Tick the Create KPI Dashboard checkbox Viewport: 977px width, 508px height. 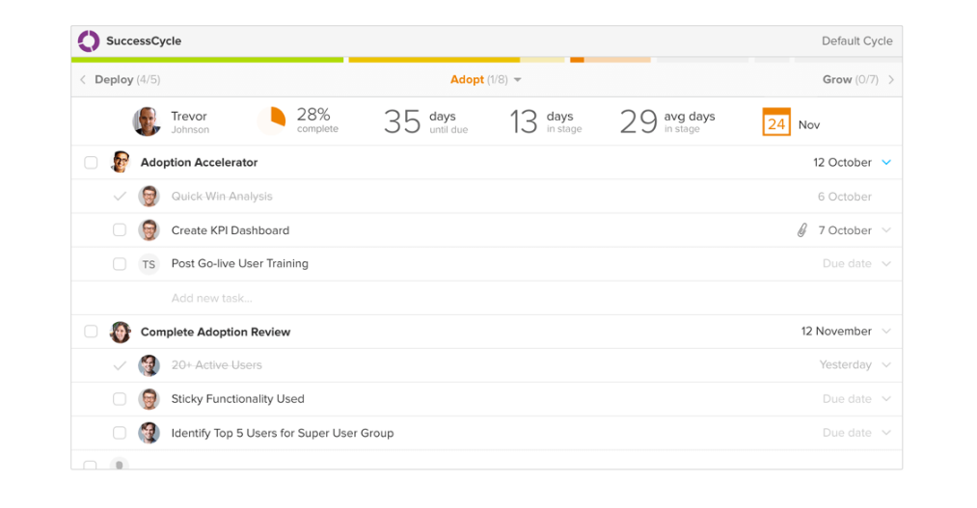tap(120, 230)
